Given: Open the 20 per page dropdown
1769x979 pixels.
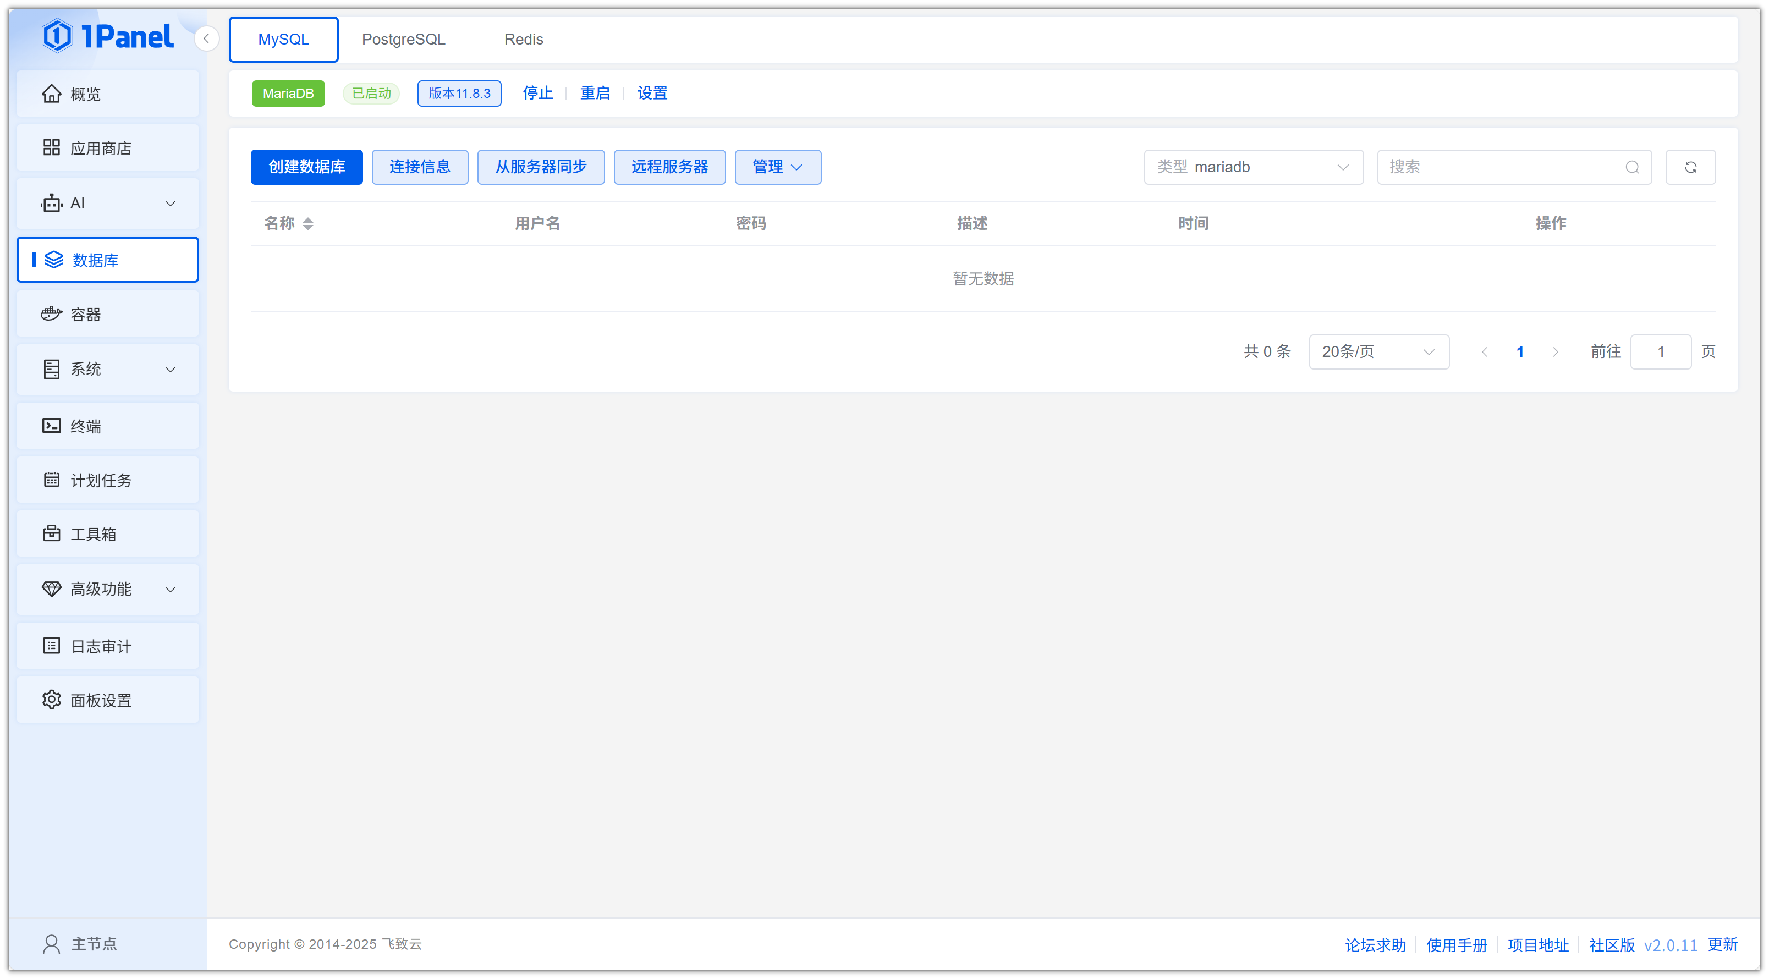Looking at the screenshot, I should (x=1378, y=351).
